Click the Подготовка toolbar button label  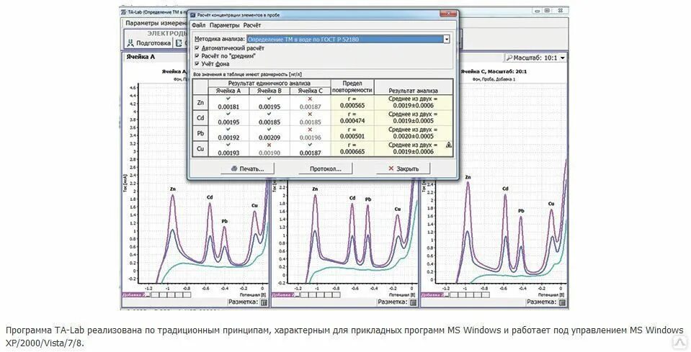[153, 43]
